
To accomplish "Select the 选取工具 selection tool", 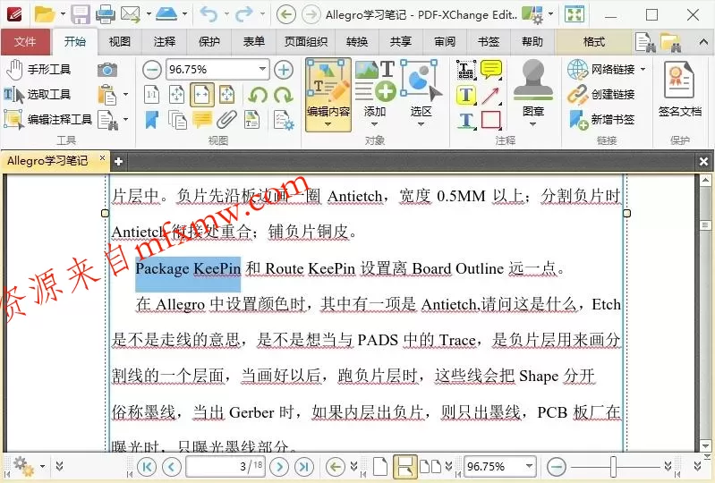I will coord(38,94).
